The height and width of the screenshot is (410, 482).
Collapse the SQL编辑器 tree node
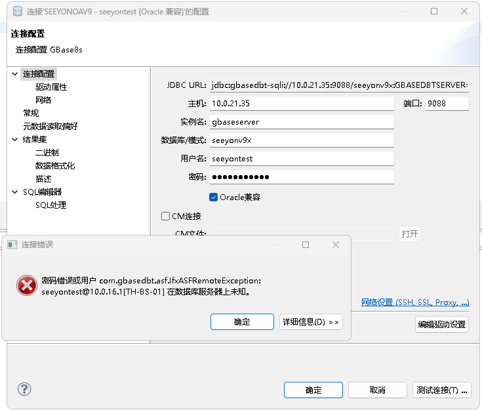14,192
